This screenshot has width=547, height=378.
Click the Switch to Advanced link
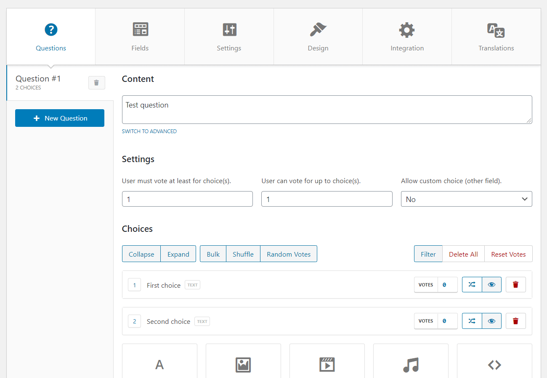[x=149, y=131]
